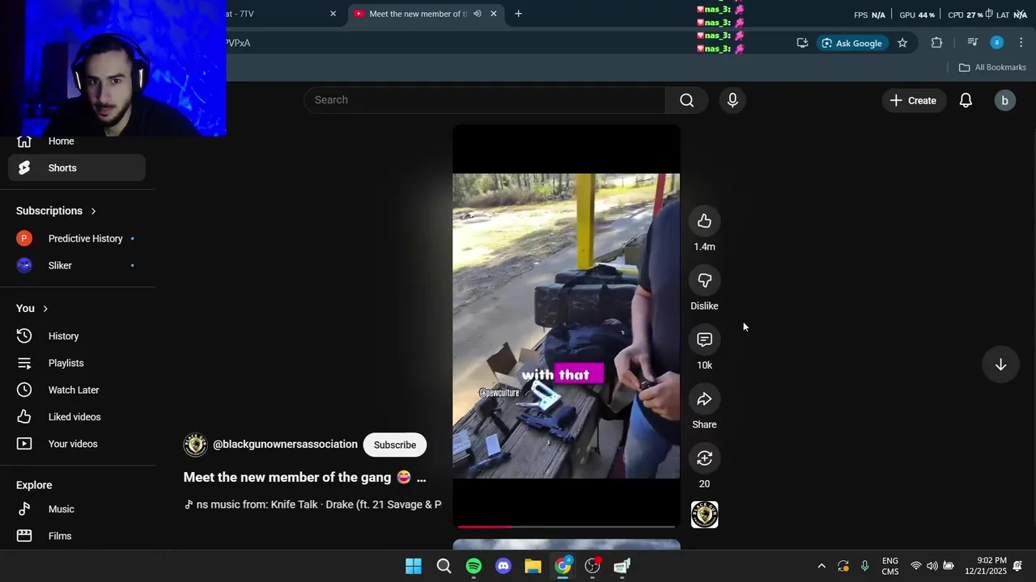Open the ENG CMS language switcher
Viewport: 1036px width, 582px height.
click(890, 566)
